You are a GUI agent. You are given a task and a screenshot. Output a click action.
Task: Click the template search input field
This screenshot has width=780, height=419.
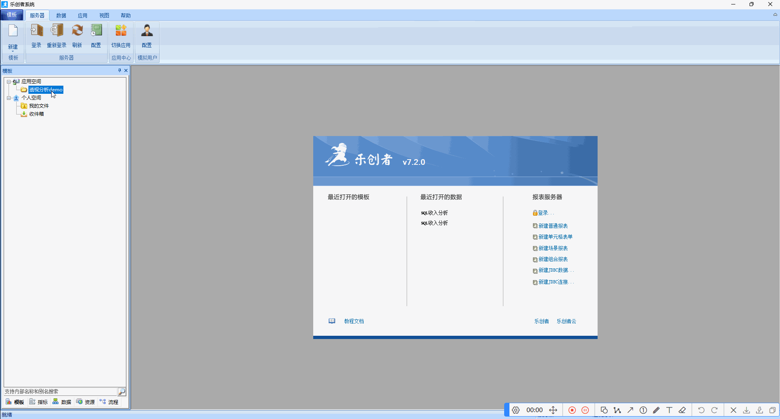pyautogui.click(x=60, y=391)
